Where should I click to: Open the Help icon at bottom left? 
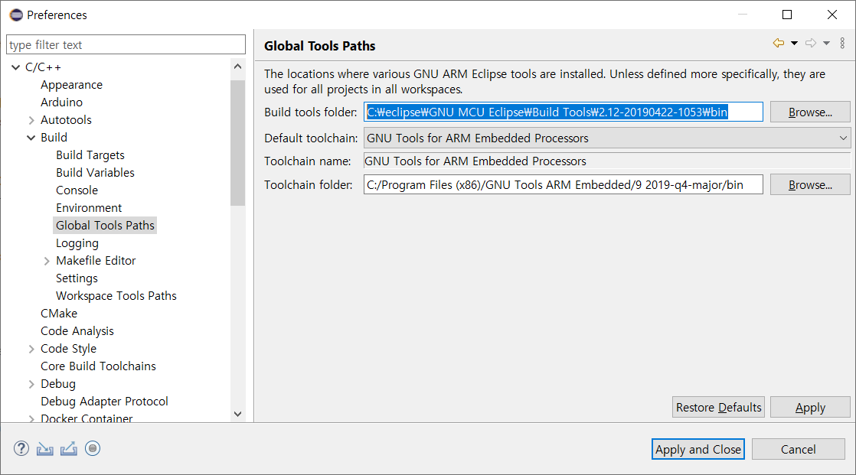click(21, 448)
